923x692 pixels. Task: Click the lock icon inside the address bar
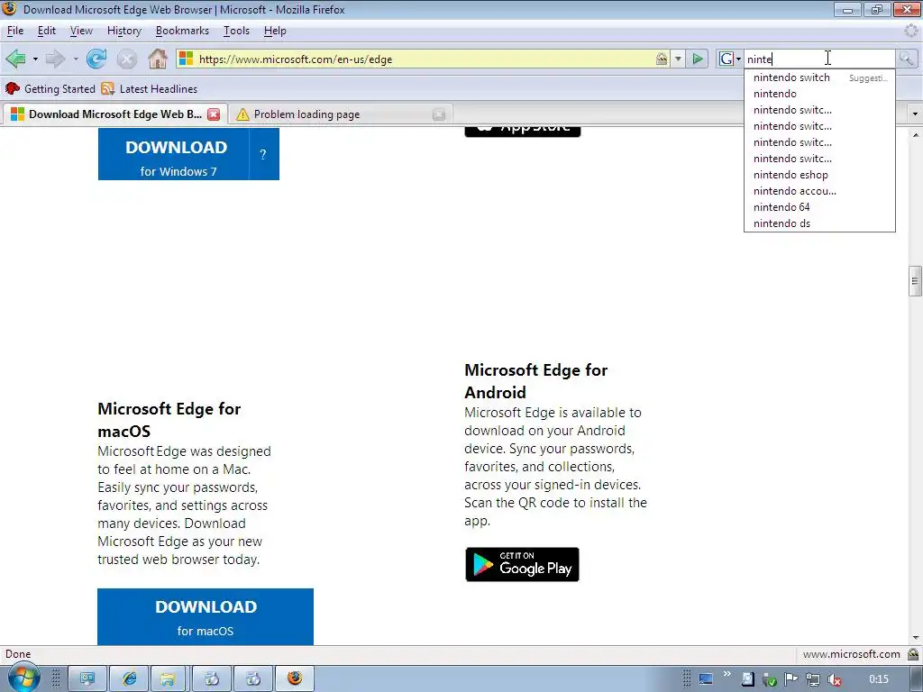[x=662, y=59]
